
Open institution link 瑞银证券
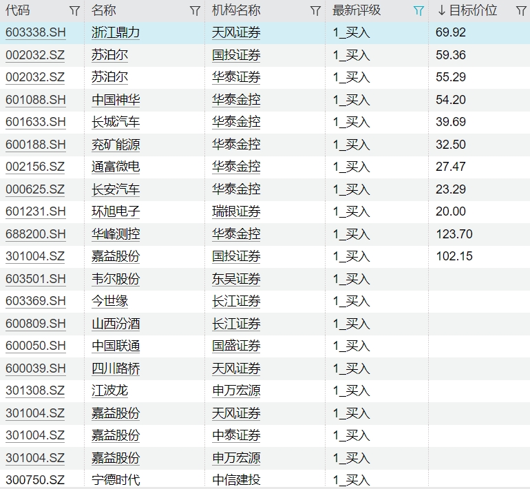coord(236,211)
